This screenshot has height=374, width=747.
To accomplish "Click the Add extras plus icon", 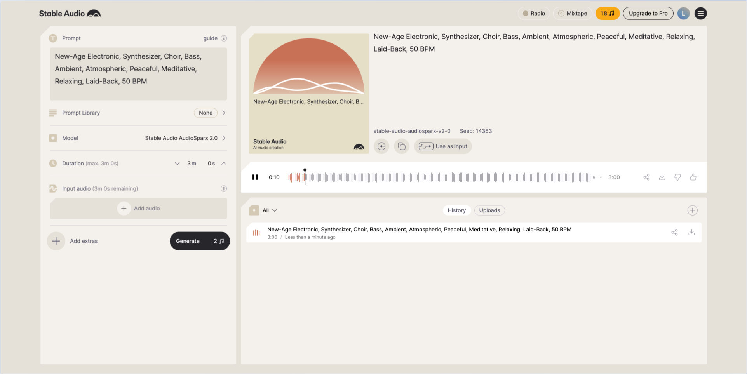I will point(56,241).
